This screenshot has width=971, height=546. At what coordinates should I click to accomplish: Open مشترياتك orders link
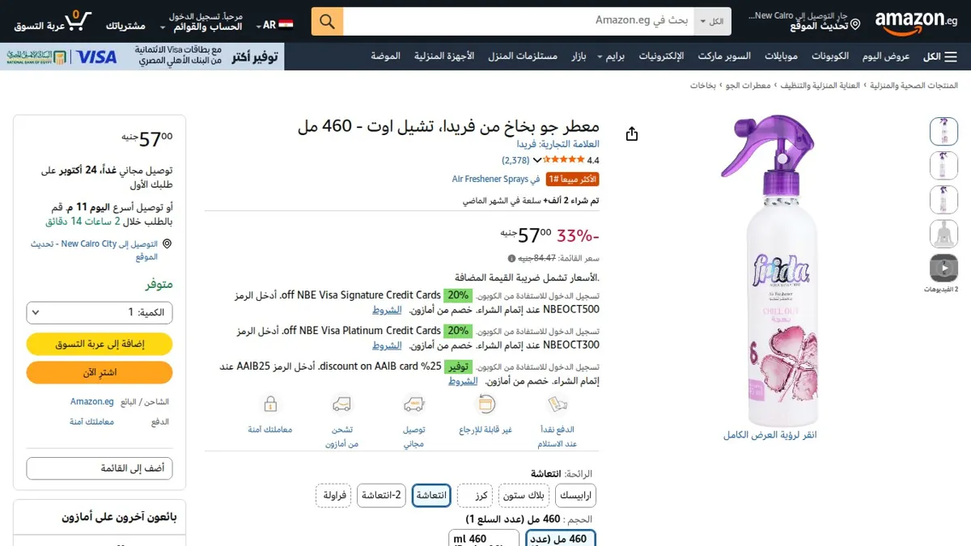pos(125,26)
